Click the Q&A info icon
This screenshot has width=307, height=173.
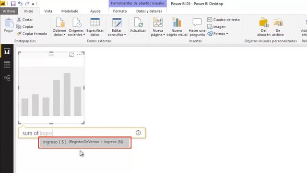pyautogui.click(x=138, y=133)
